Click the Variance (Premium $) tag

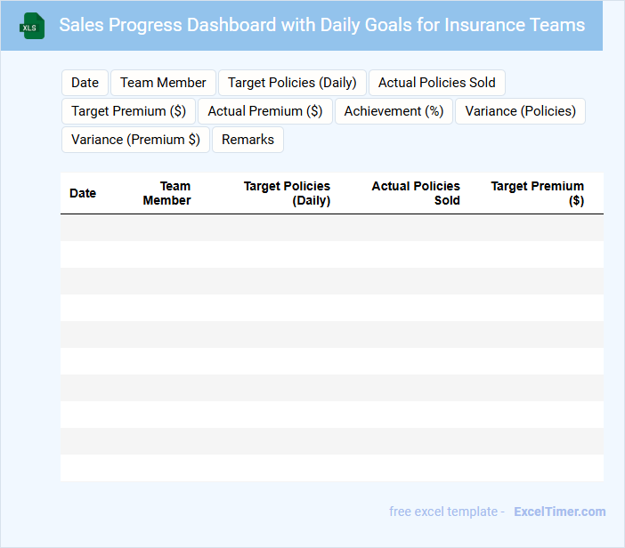pyautogui.click(x=135, y=140)
